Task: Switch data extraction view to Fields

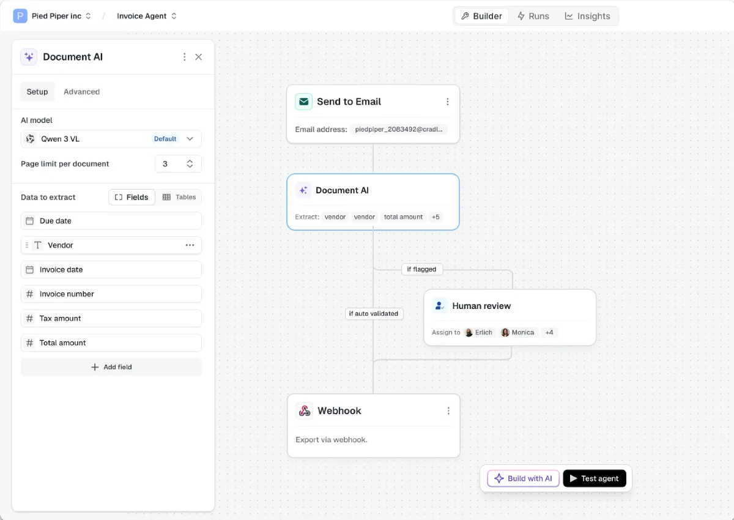Action: click(x=132, y=197)
